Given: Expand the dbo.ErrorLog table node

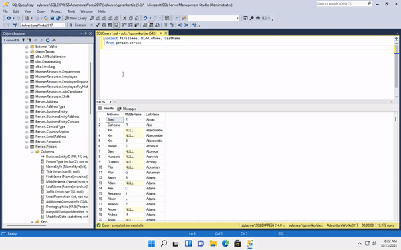Looking at the screenshot, I should click(27, 67).
